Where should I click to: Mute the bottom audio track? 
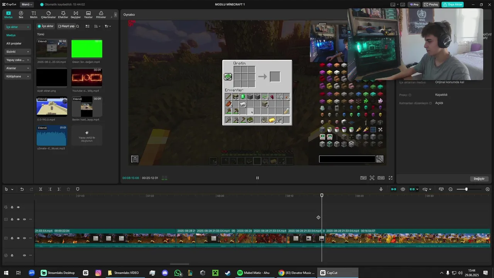pos(24,255)
